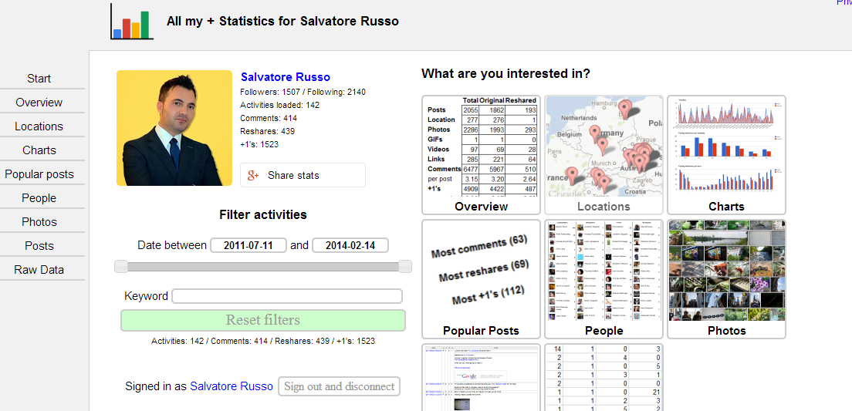This screenshot has width=852, height=411.
Task: Select Raw Data in the sidebar
Action: click(39, 270)
